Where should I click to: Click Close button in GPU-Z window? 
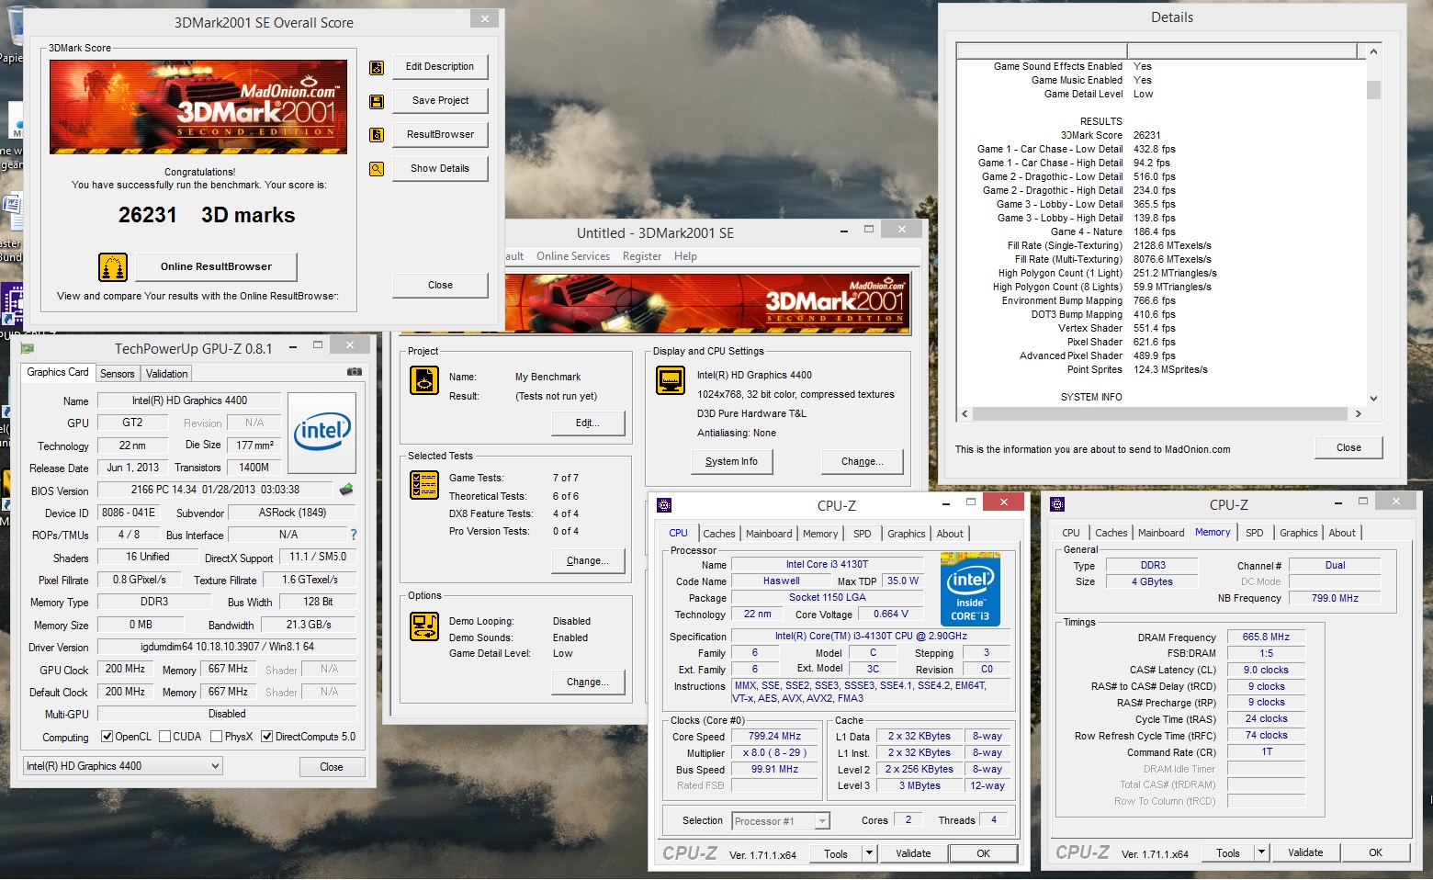click(x=332, y=767)
